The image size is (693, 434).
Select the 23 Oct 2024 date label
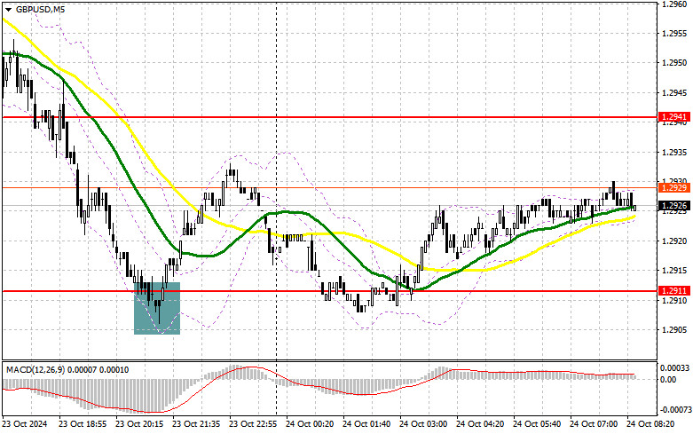tap(25, 424)
